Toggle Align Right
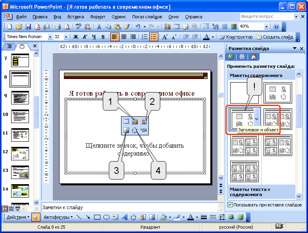The width and height of the screenshot is (308, 233). 133,37
